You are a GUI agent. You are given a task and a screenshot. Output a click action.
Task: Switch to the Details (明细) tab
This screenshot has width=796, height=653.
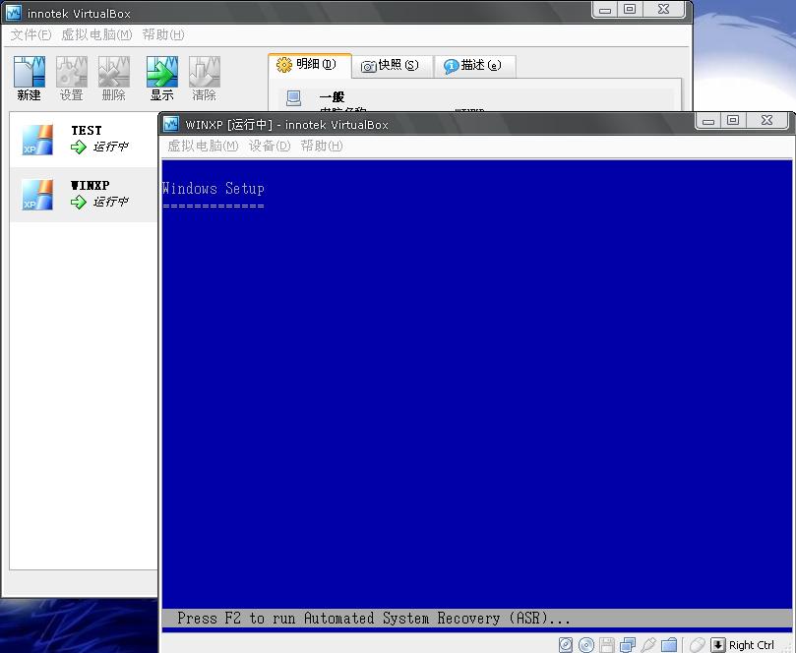[x=310, y=65]
